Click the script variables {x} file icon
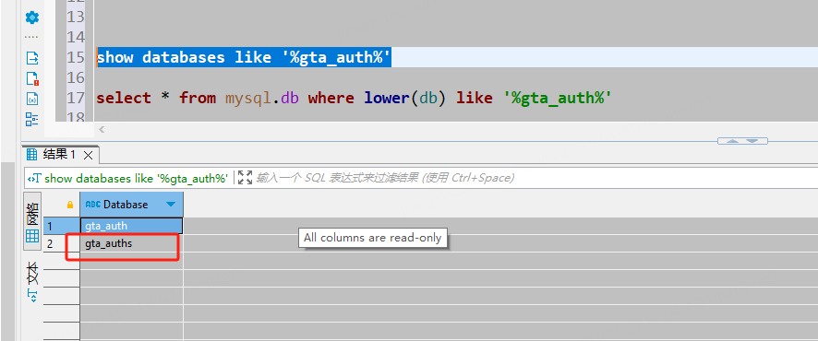This screenshot has height=341, width=818. click(x=31, y=99)
